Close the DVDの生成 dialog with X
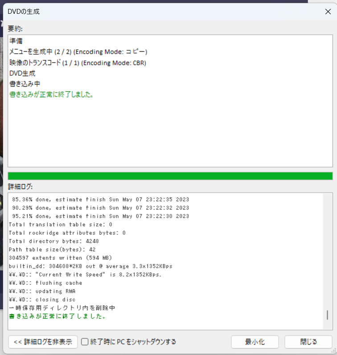Image resolution: width=337 pixels, height=355 pixels. tap(328, 12)
